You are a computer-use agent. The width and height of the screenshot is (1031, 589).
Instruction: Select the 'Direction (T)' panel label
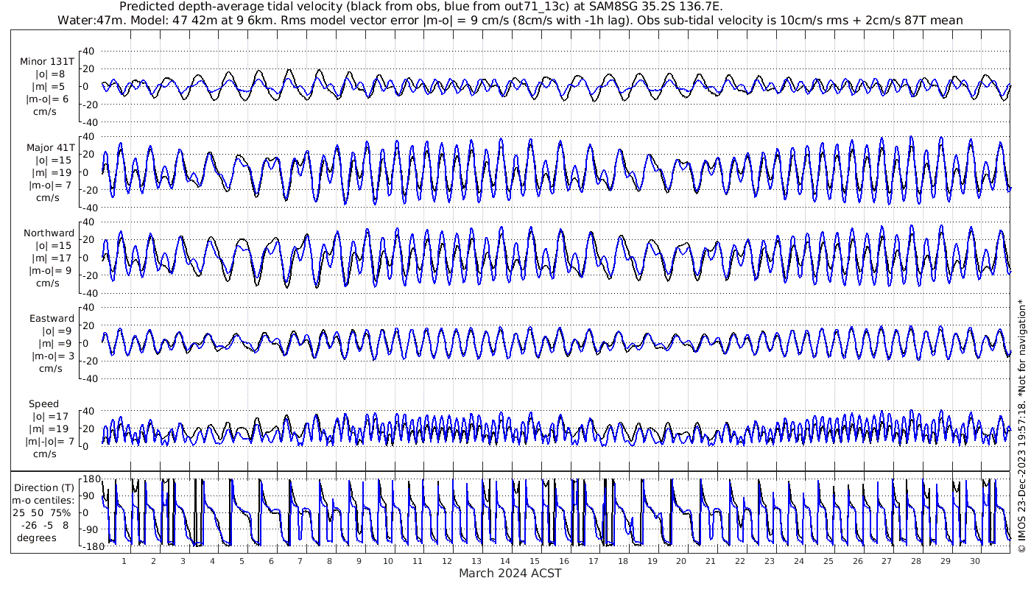(x=46, y=487)
